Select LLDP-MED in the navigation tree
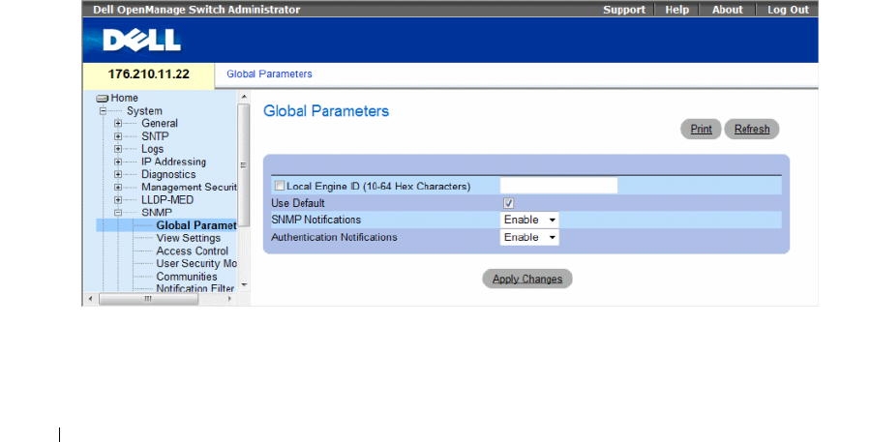 pyautogui.click(x=167, y=200)
